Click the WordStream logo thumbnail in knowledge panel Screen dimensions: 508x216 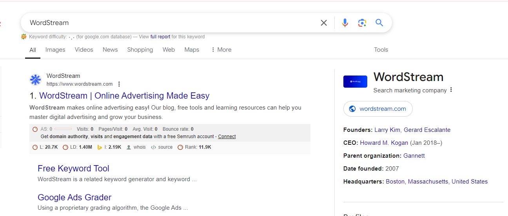tap(355, 81)
